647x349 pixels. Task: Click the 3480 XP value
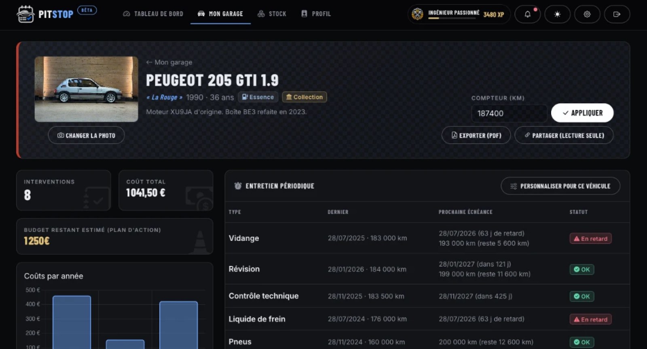(x=494, y=15)
